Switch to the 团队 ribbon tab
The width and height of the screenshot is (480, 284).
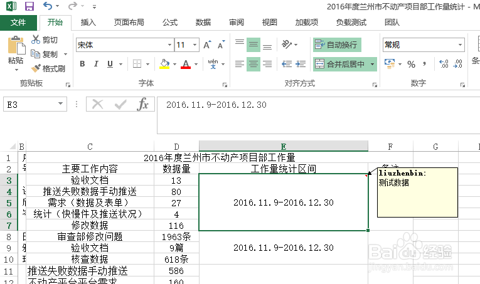(392, 23)
